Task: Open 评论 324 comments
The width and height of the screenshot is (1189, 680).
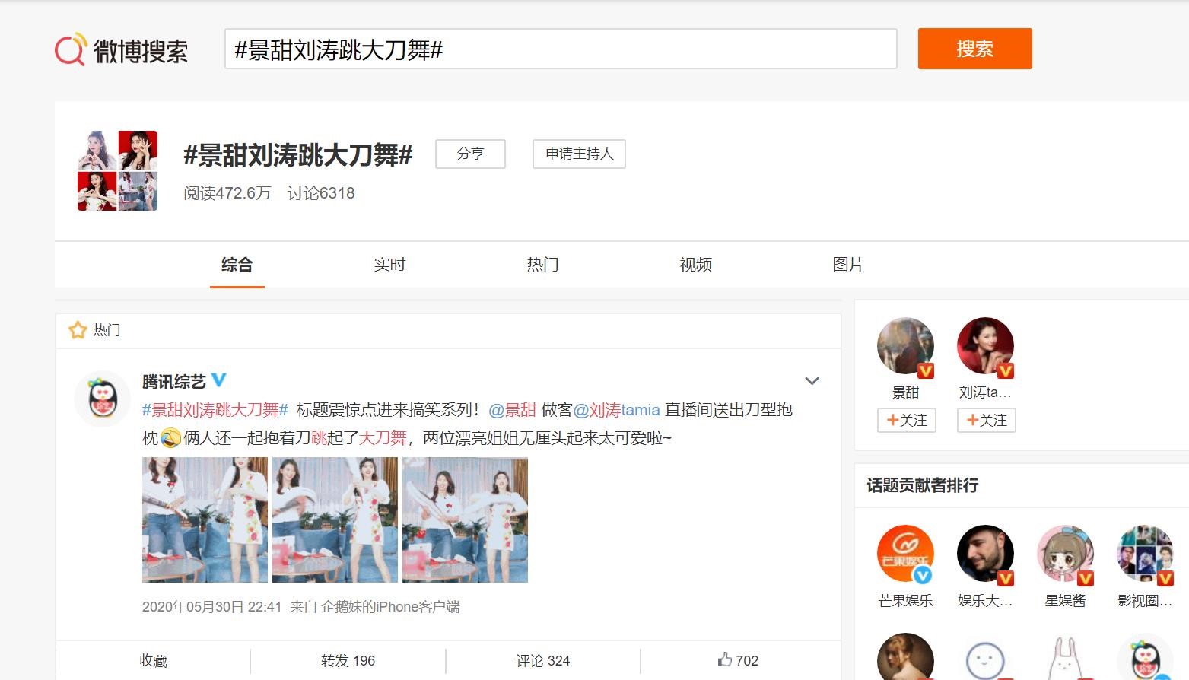Action: [542, 661]
